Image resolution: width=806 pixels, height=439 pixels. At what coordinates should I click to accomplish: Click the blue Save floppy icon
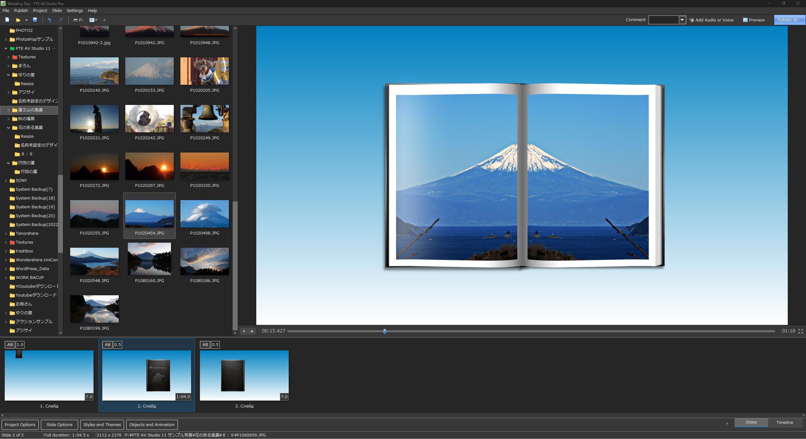[35, 20]
